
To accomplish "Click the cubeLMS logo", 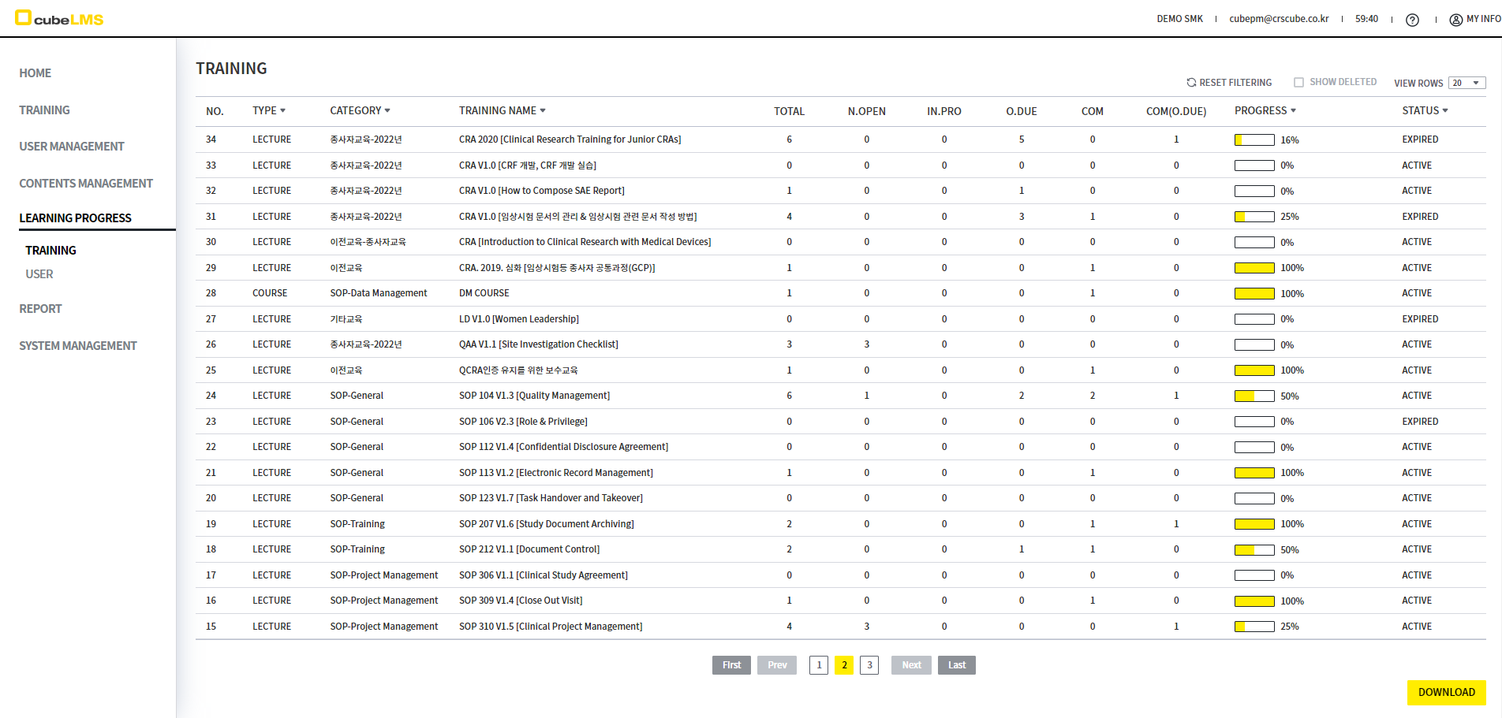I will click(x=59, y=18).
